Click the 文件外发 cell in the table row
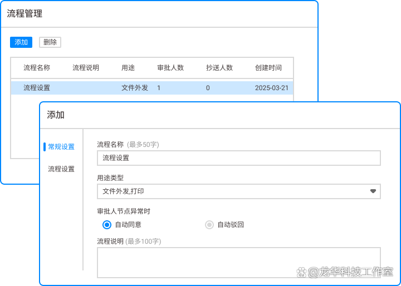The height and width of the screenshot is (286, 401). [x=135, y=88]
